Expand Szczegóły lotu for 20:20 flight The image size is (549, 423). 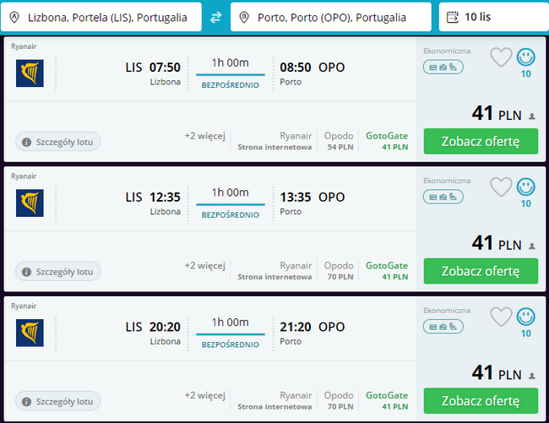pyautogui.click(x=57, y=401)
